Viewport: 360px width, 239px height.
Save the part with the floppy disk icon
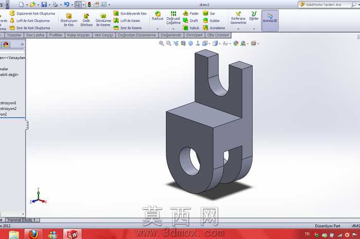(x=44, y=4)
